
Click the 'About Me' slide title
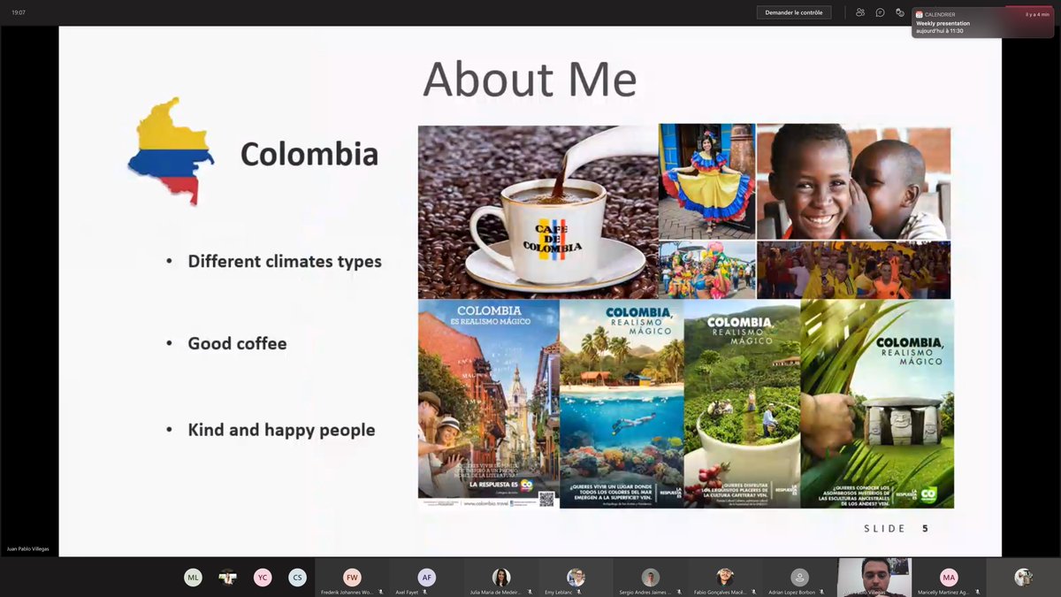(530, 80)
